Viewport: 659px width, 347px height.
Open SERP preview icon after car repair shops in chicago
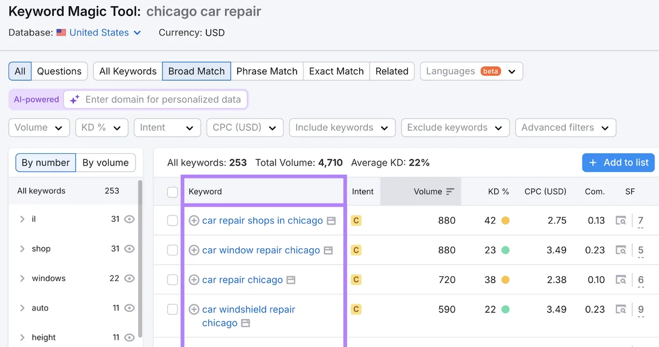[331, 221]
